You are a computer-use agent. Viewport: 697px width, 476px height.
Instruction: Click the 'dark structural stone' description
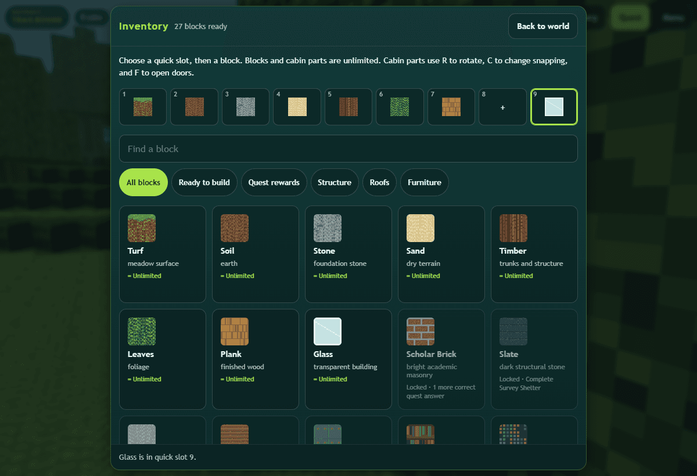tap(532, 367)
